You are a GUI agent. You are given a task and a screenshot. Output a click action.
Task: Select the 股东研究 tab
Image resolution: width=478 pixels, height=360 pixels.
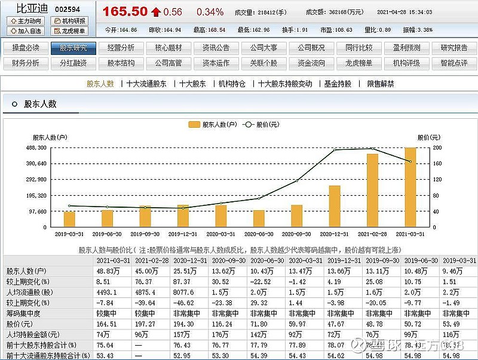click(x=73, y=48)
